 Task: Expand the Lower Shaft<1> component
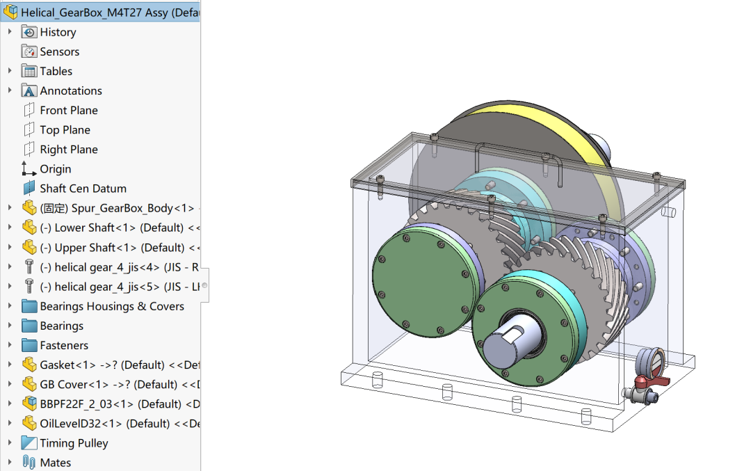[x=10, y=227]
